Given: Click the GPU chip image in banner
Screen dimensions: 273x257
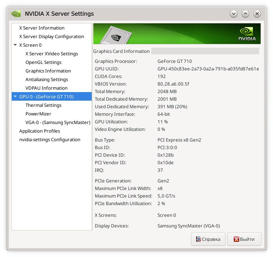Looking at the screenshot, I should point(115,35).
